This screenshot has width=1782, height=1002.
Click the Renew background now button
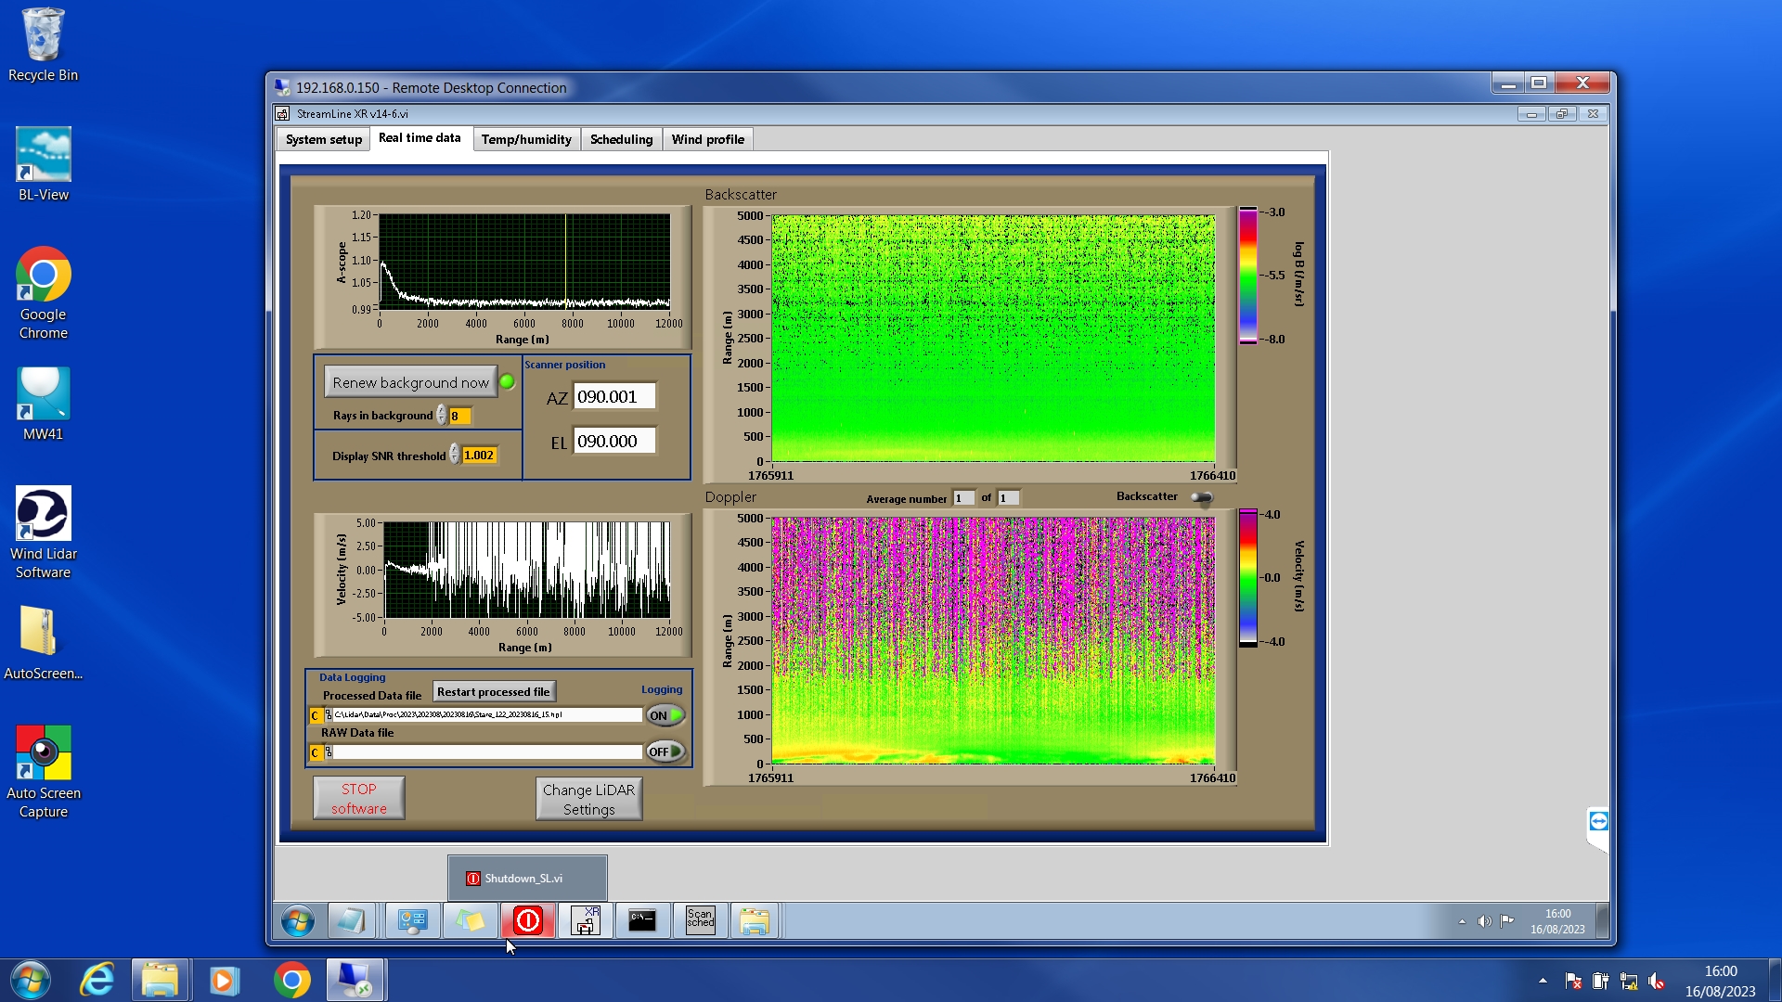(x=410, y=382)
